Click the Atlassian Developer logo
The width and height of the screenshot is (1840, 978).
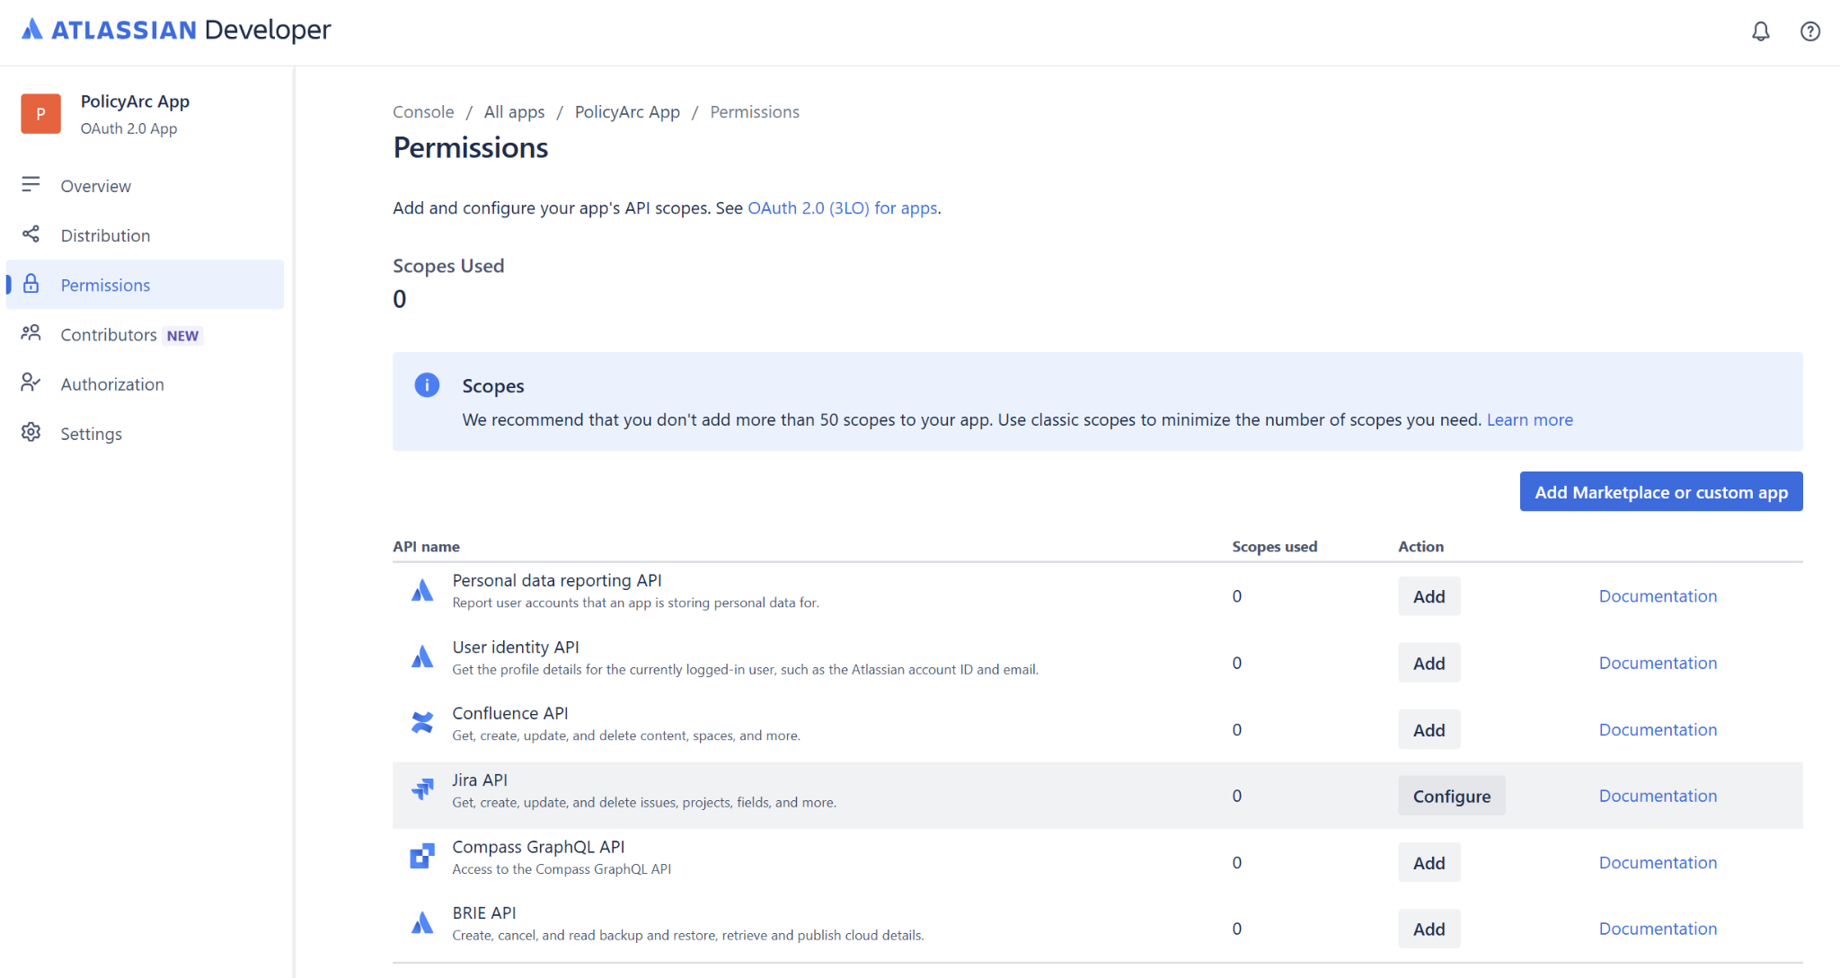176,30
